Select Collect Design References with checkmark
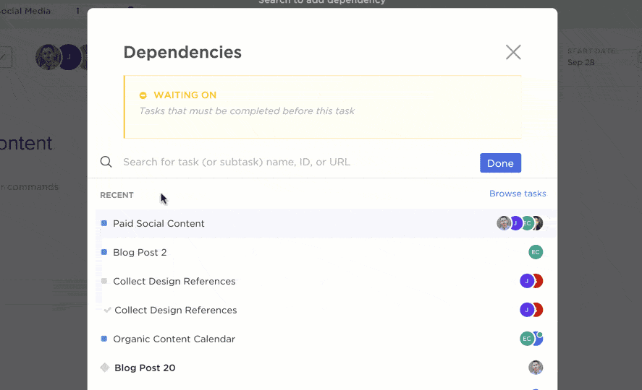Viewport: 642px width, 390px height. click(x=326, y=310)
